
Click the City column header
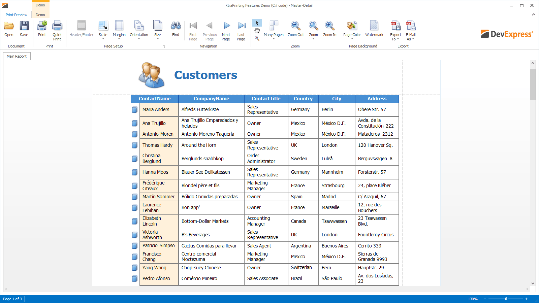tap(337, 99)
